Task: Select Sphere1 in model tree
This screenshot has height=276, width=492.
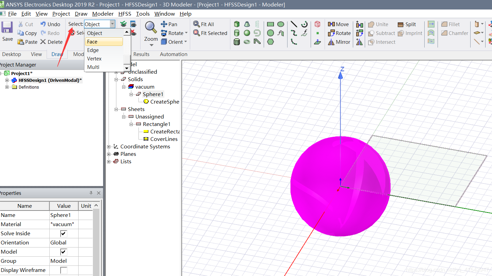Action: (x=153, y=94)
